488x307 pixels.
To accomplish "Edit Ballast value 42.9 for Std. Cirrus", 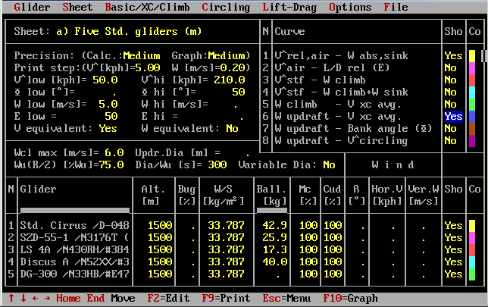I will pos(269,226).
